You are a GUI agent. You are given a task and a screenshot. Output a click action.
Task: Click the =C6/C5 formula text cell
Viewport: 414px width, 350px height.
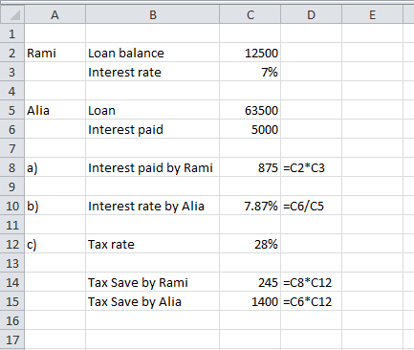(311, 206)
